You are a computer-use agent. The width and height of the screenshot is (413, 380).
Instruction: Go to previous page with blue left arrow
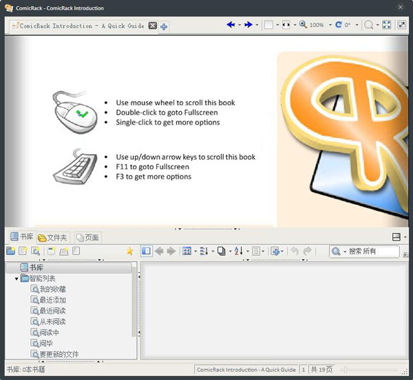(x=231, y=25)
